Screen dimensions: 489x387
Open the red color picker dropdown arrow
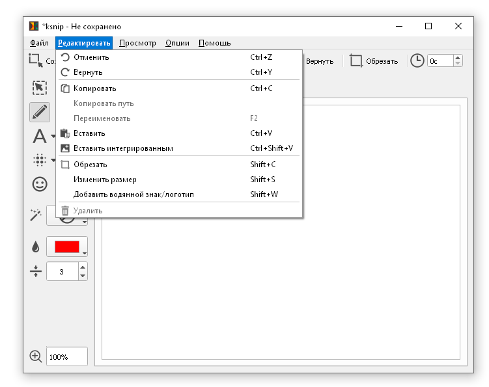coord(85,253)
